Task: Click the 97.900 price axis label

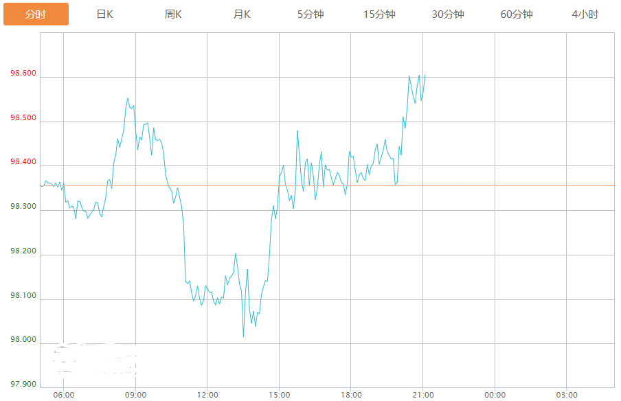Action: coord(23,384)
